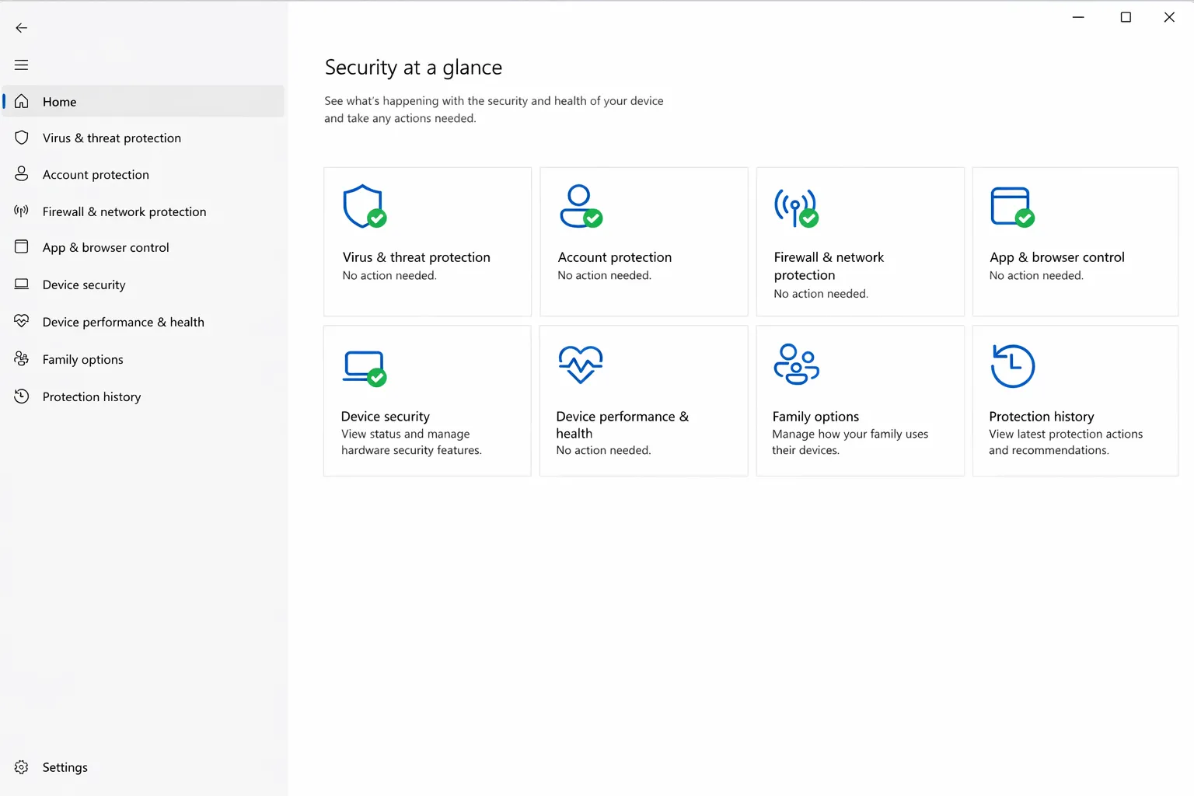Open App & browser control in sidebar

[x=144, y=247]
